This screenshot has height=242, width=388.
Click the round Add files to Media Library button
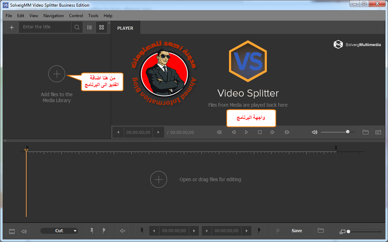pos(57,74)
